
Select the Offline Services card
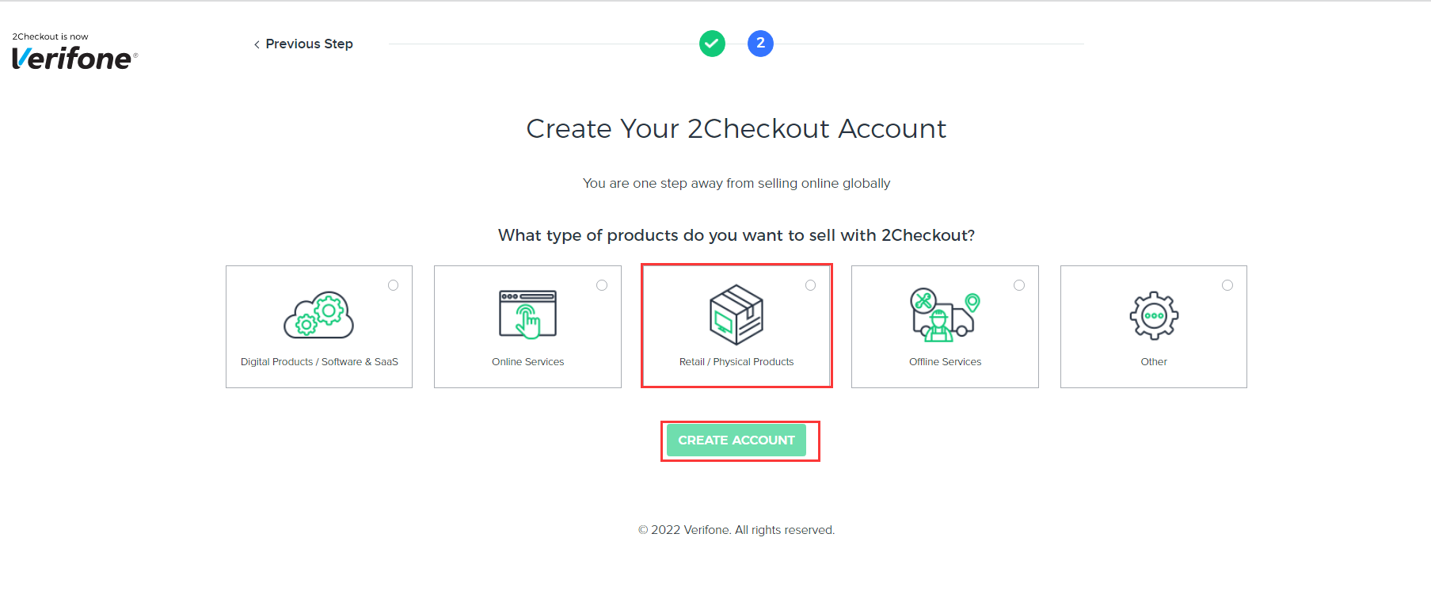(945, 326)
